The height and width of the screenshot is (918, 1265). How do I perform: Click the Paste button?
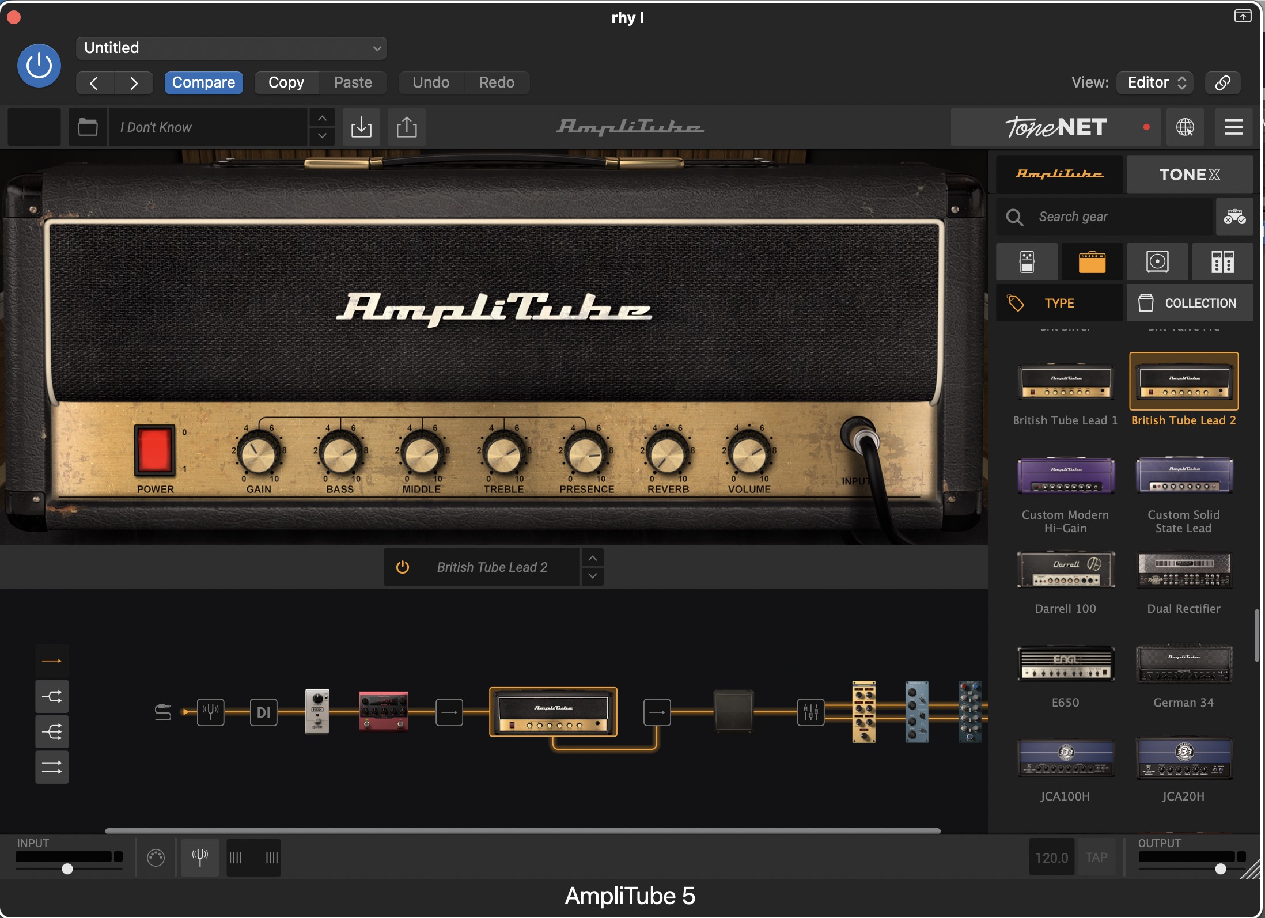pos(353,82)
